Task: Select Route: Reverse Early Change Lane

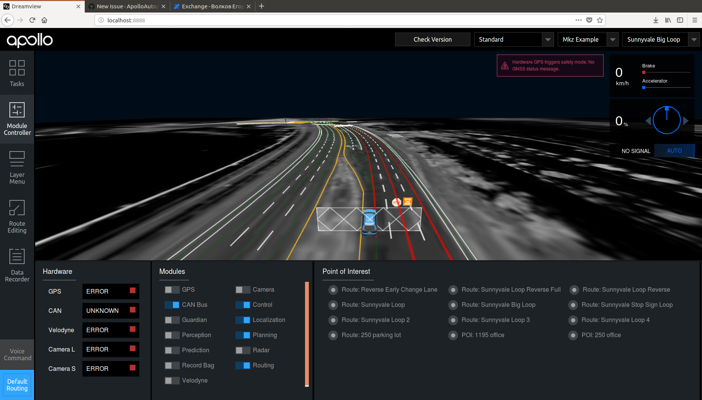Action: tap(333, 290)
